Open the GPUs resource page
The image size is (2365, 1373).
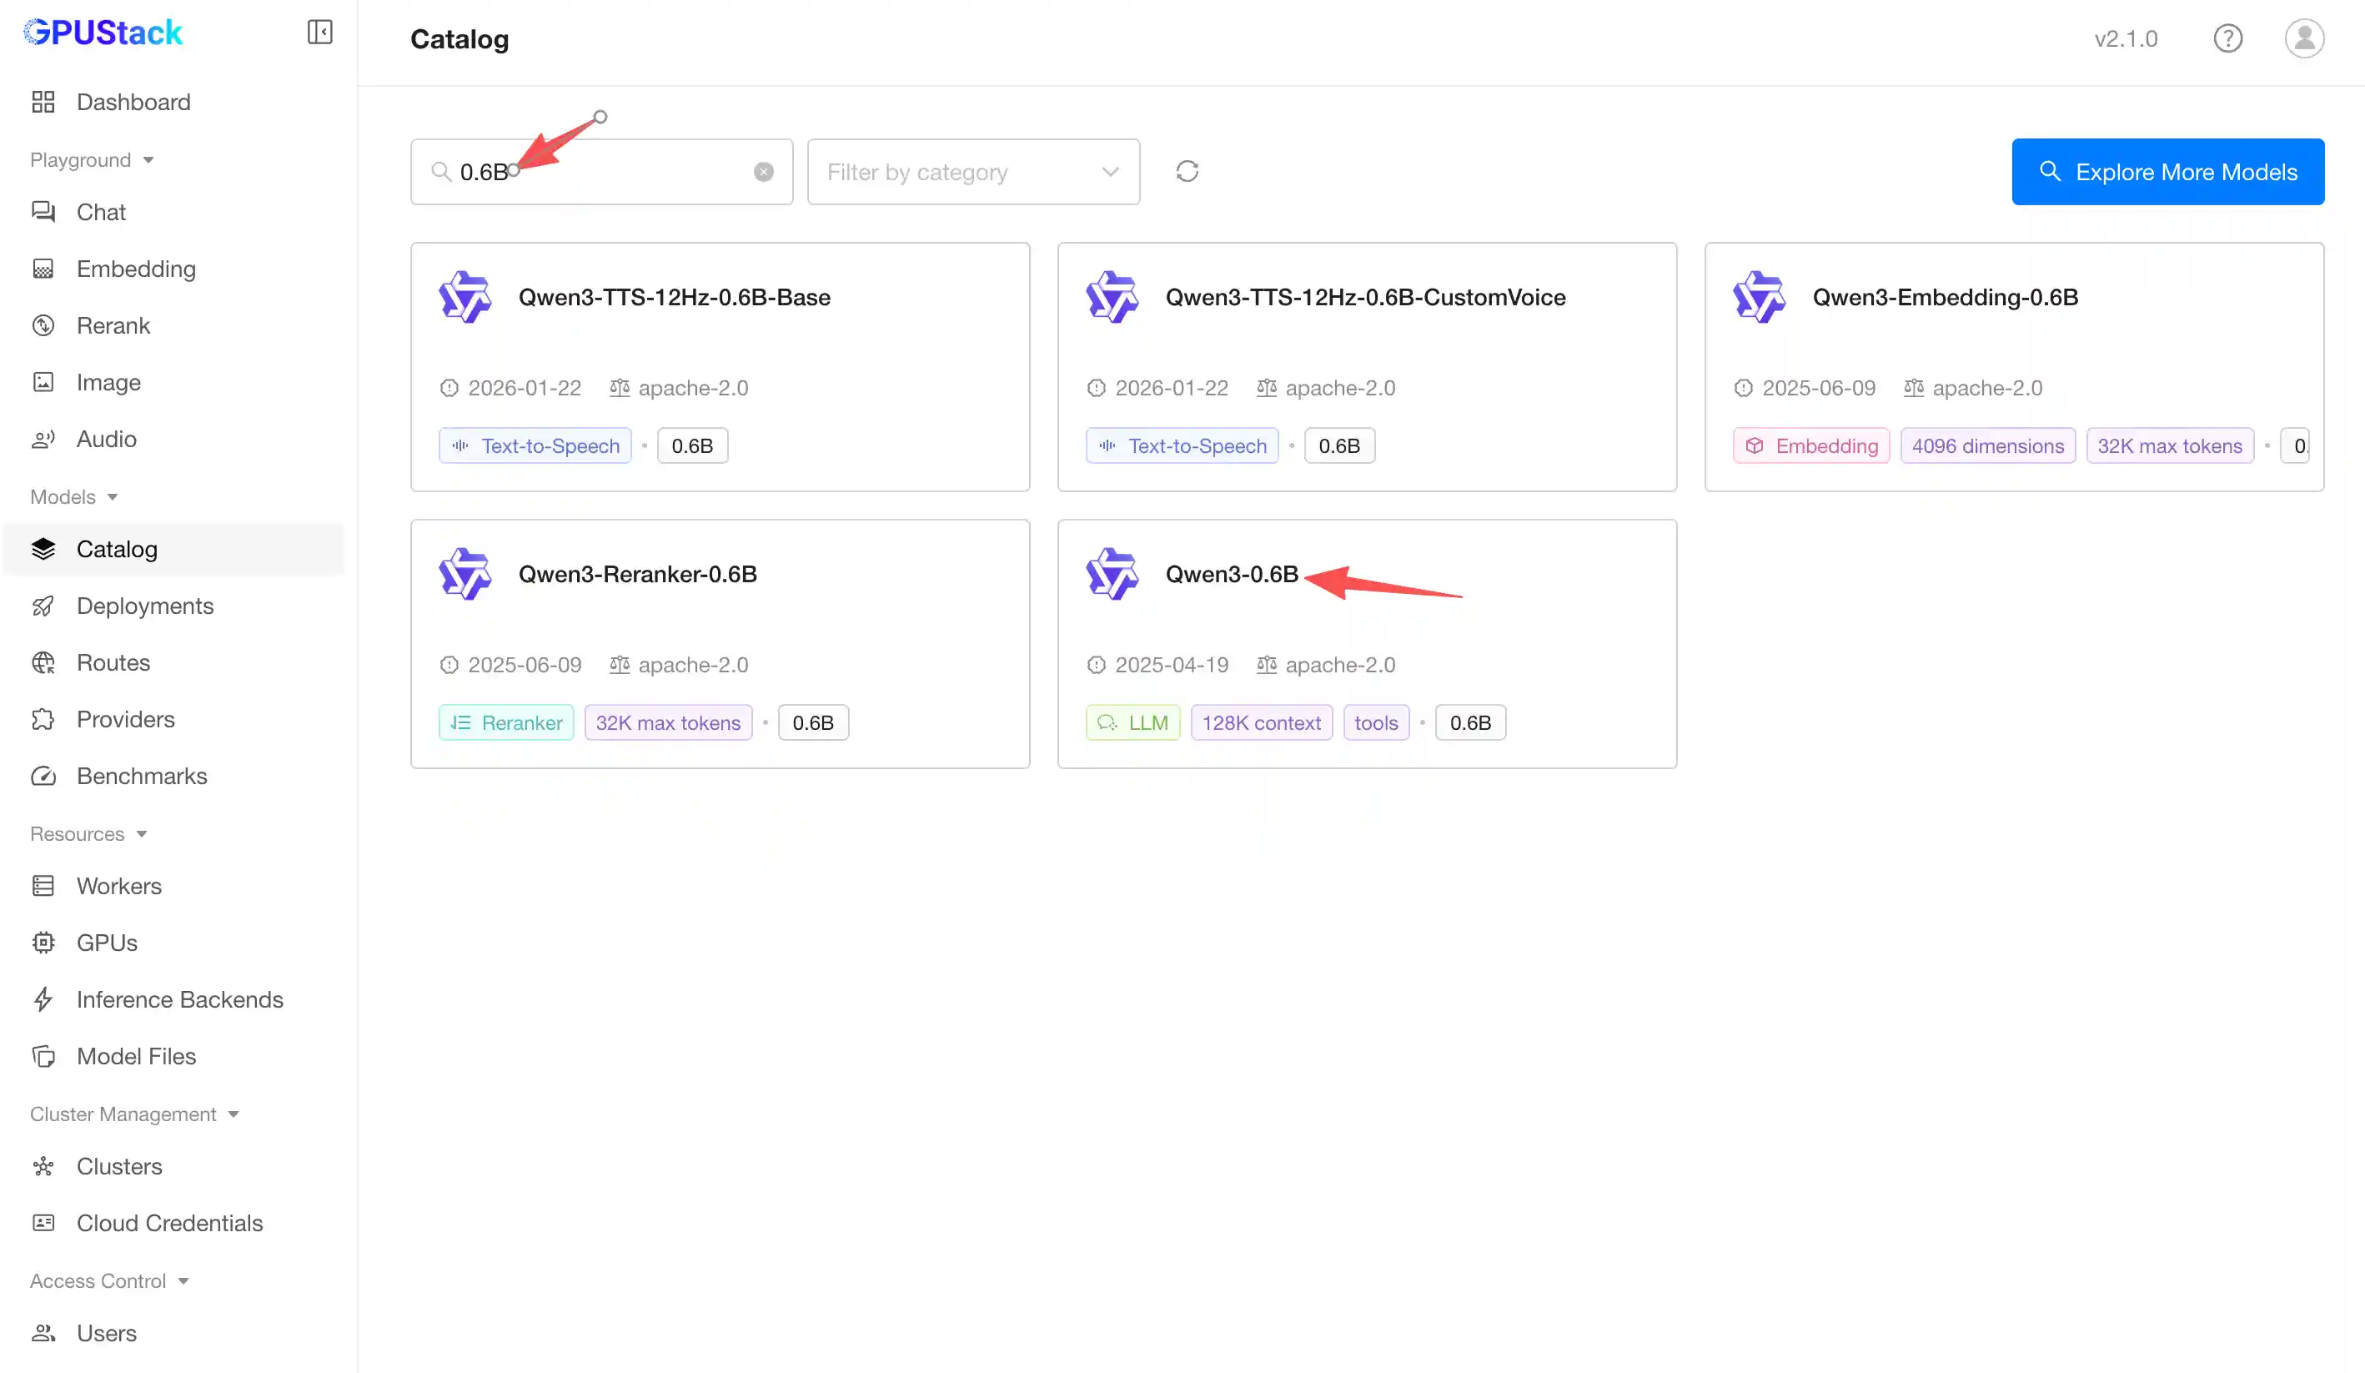106,943
